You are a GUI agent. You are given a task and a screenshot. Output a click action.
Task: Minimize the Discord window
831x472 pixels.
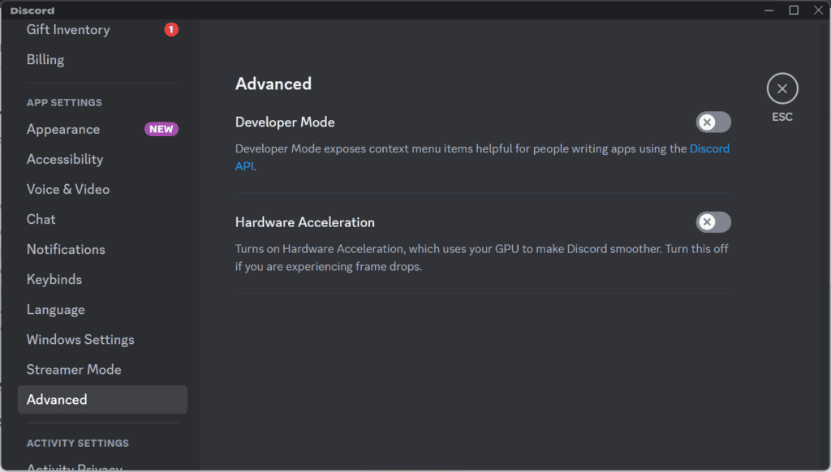769,10
